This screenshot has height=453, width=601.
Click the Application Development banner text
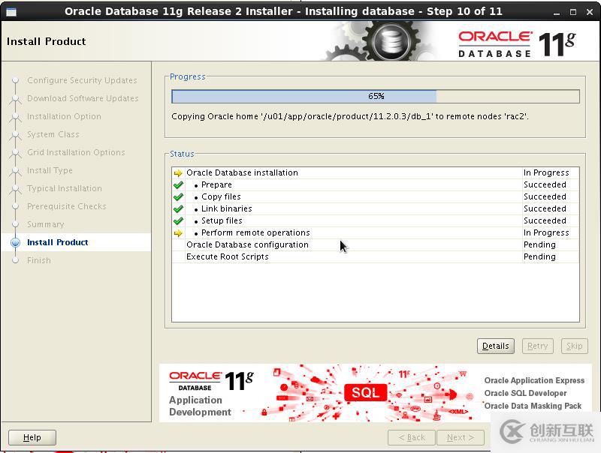[200, 406]
